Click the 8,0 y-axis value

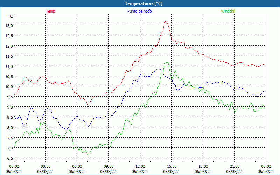10,128
